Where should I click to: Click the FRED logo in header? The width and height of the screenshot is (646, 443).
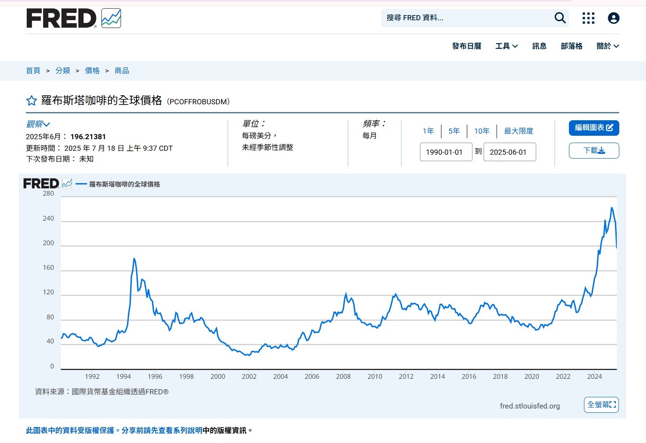74,18
